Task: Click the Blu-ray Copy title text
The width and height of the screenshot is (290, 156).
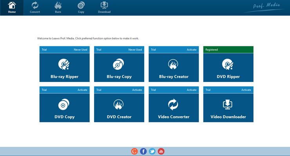Action: [119, 76]
